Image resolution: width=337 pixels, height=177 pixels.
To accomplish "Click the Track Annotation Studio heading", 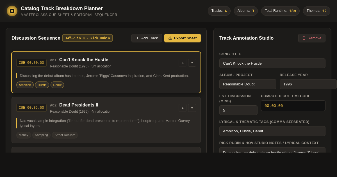I will [246, 38].
